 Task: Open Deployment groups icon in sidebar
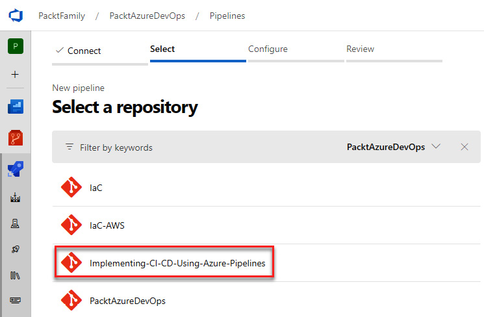pos(15,223)
